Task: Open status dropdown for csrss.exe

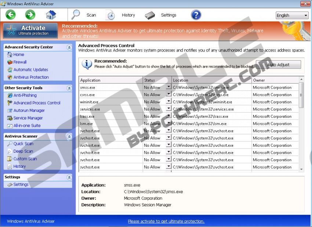Action: coord(168,94)
